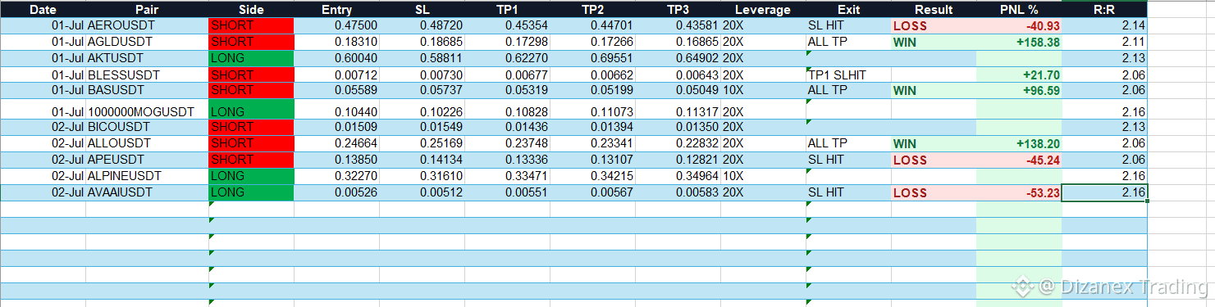The width and height of the screenshot is (1215, 307).
Task: Select the Pair column header
Action: (147, 10)
